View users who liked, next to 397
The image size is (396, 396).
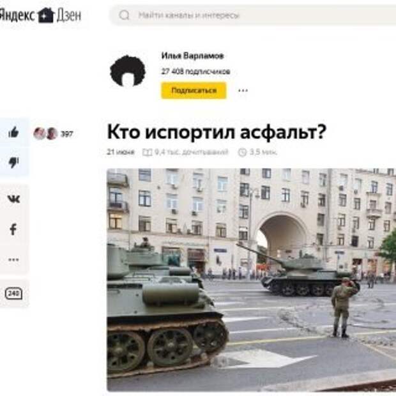click(x=46, y=133)
